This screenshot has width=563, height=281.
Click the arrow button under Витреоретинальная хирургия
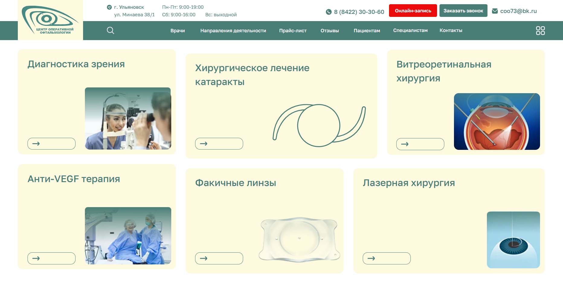[x=420, y=144]
